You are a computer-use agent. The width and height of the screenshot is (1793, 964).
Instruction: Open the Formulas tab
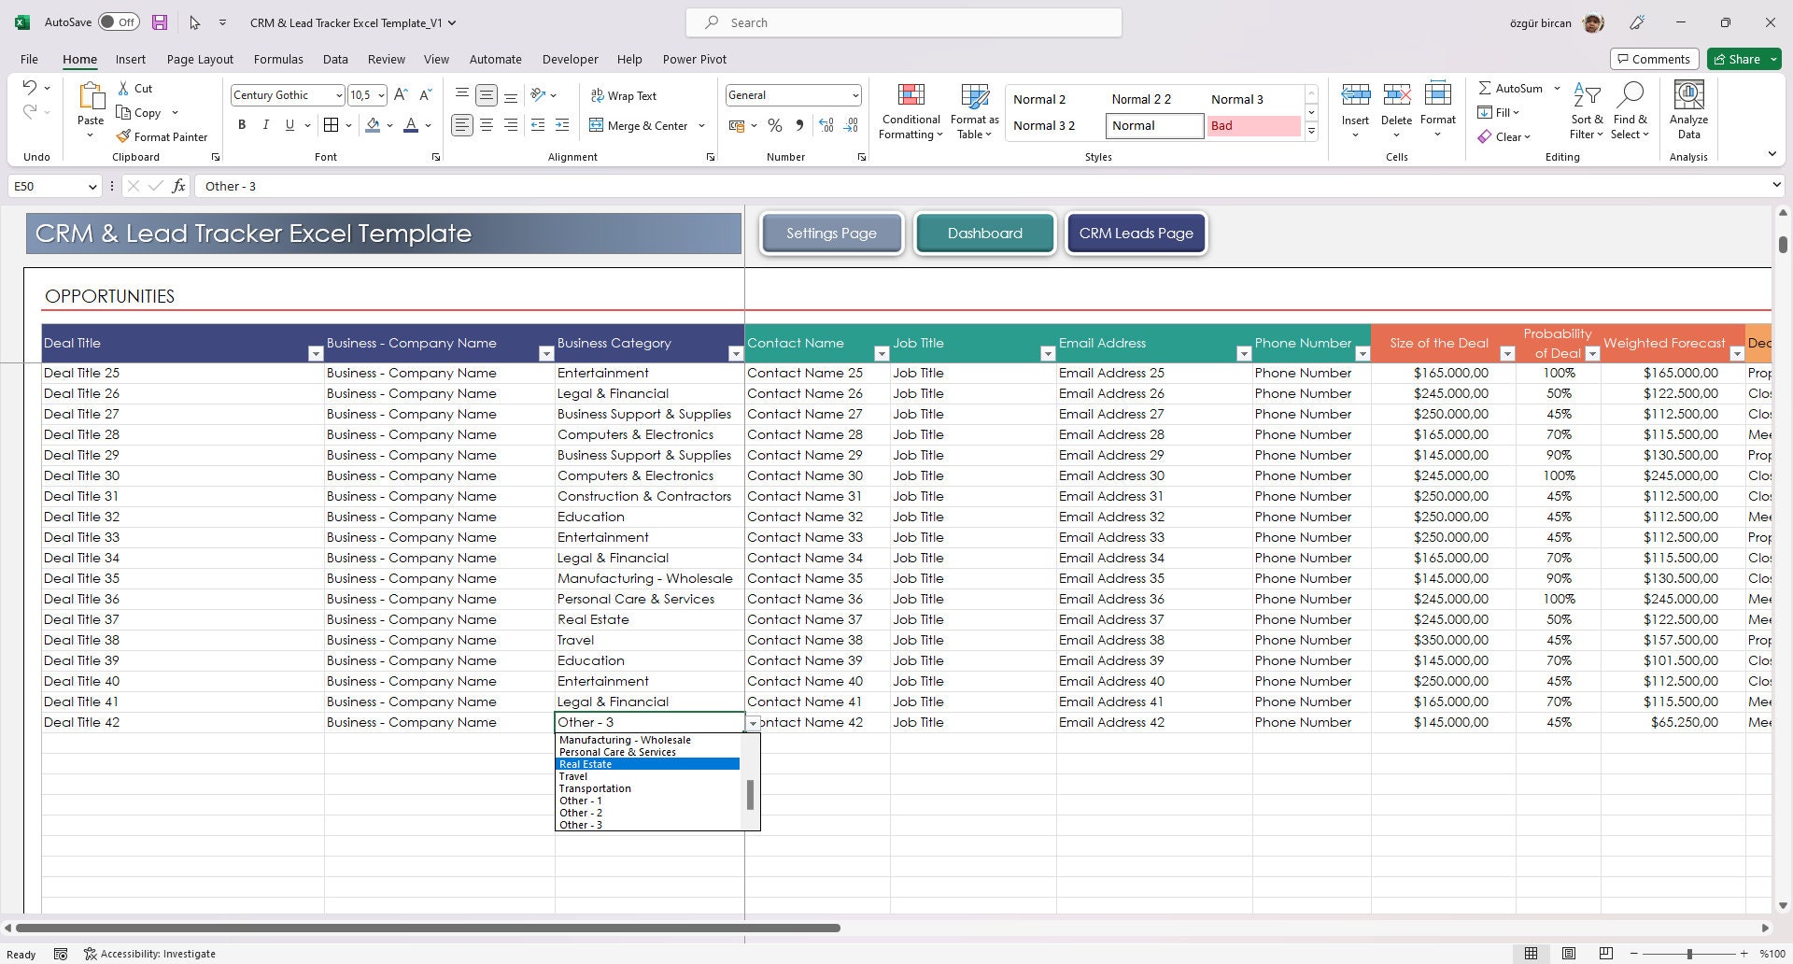tap(278, 59)
